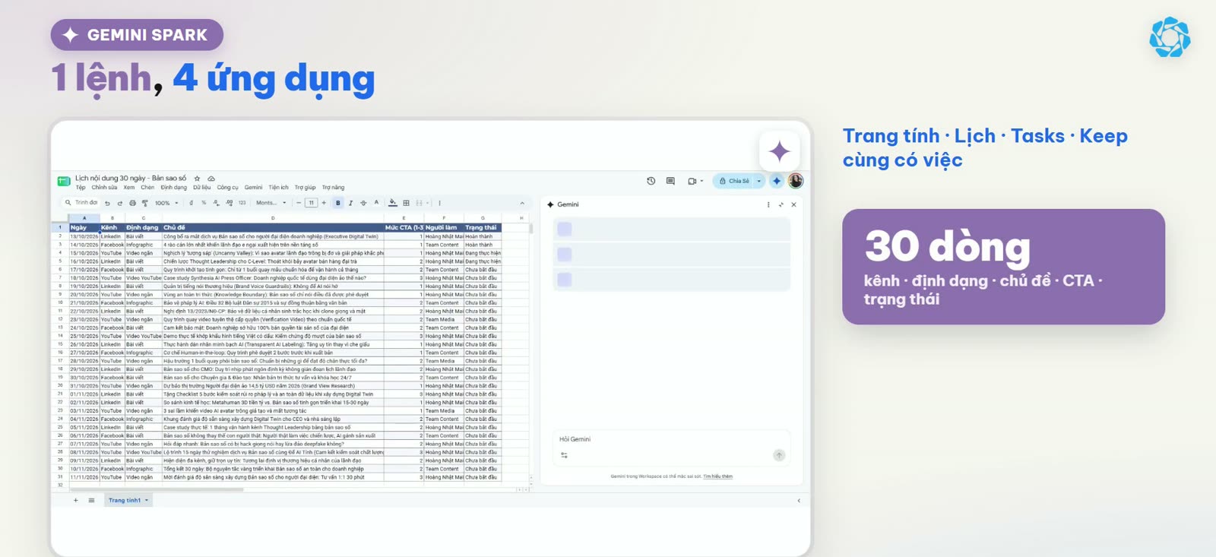The height and width of the screenshot is (557, 1216).
Task: Open the font family dropdown
Action: [x=271, y=203]
